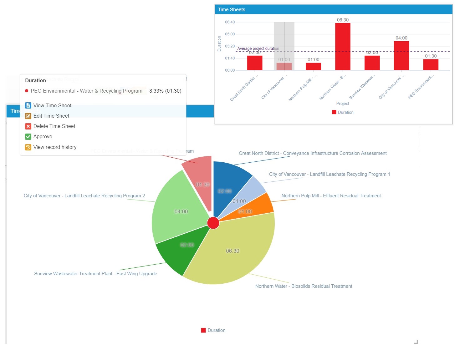Screen dimensions: 455x350
Task: Click the Northern Water 06:30 bar
Action: 343,47
